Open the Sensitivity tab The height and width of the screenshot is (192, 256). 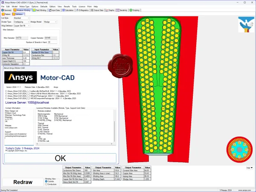[122, 10]
